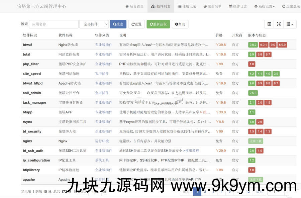The width and height of the screenshot is (301, 198).
Task: Open the 操作日志 page
Action: tap(238, 6)
